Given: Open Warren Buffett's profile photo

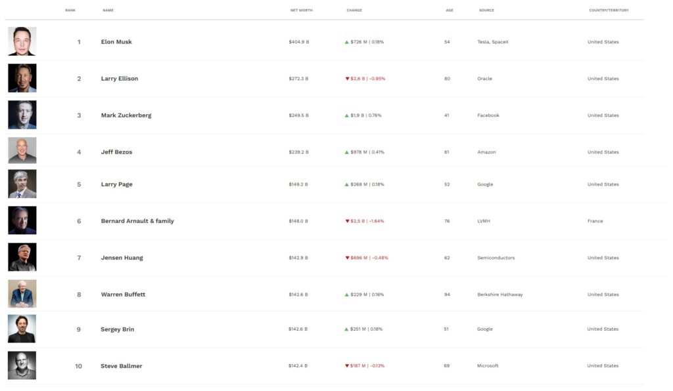Looking at the screenshot, I should [22, 294].
